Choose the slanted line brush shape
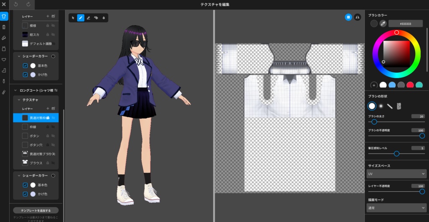Viewport: 429px width, 222px height. [x=390, y=106]
